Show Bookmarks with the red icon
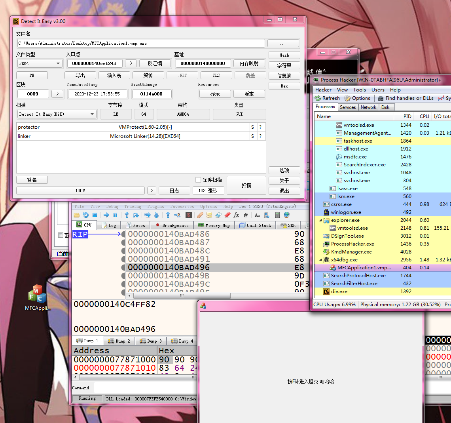This screenshot has height=423, width=451. (x=227, y=215)
